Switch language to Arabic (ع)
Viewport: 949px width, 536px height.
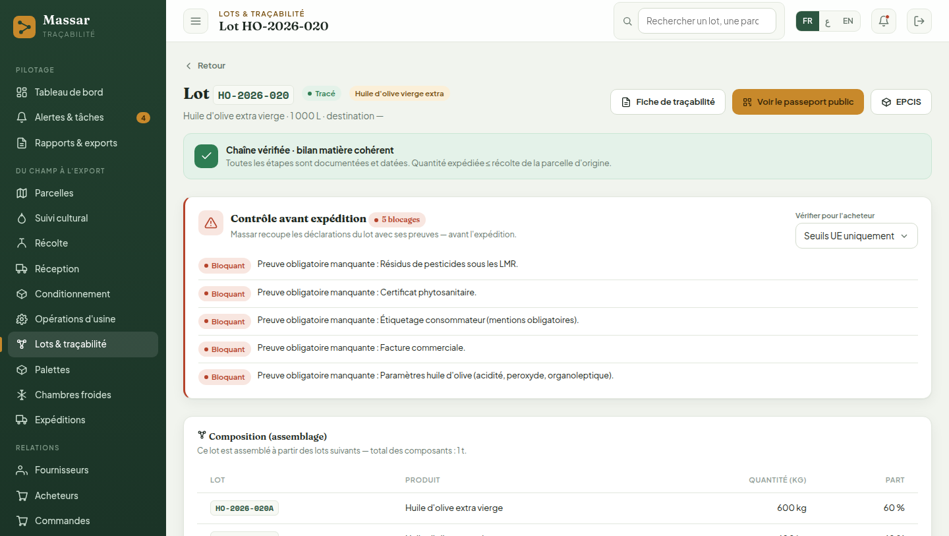coord(828,21)
